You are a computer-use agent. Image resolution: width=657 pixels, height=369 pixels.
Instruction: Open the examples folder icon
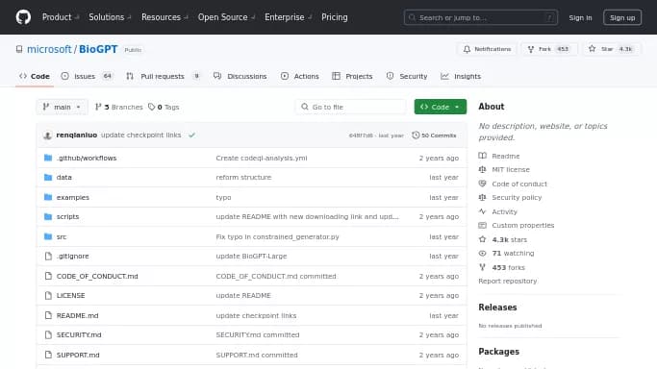coord(48,197)
